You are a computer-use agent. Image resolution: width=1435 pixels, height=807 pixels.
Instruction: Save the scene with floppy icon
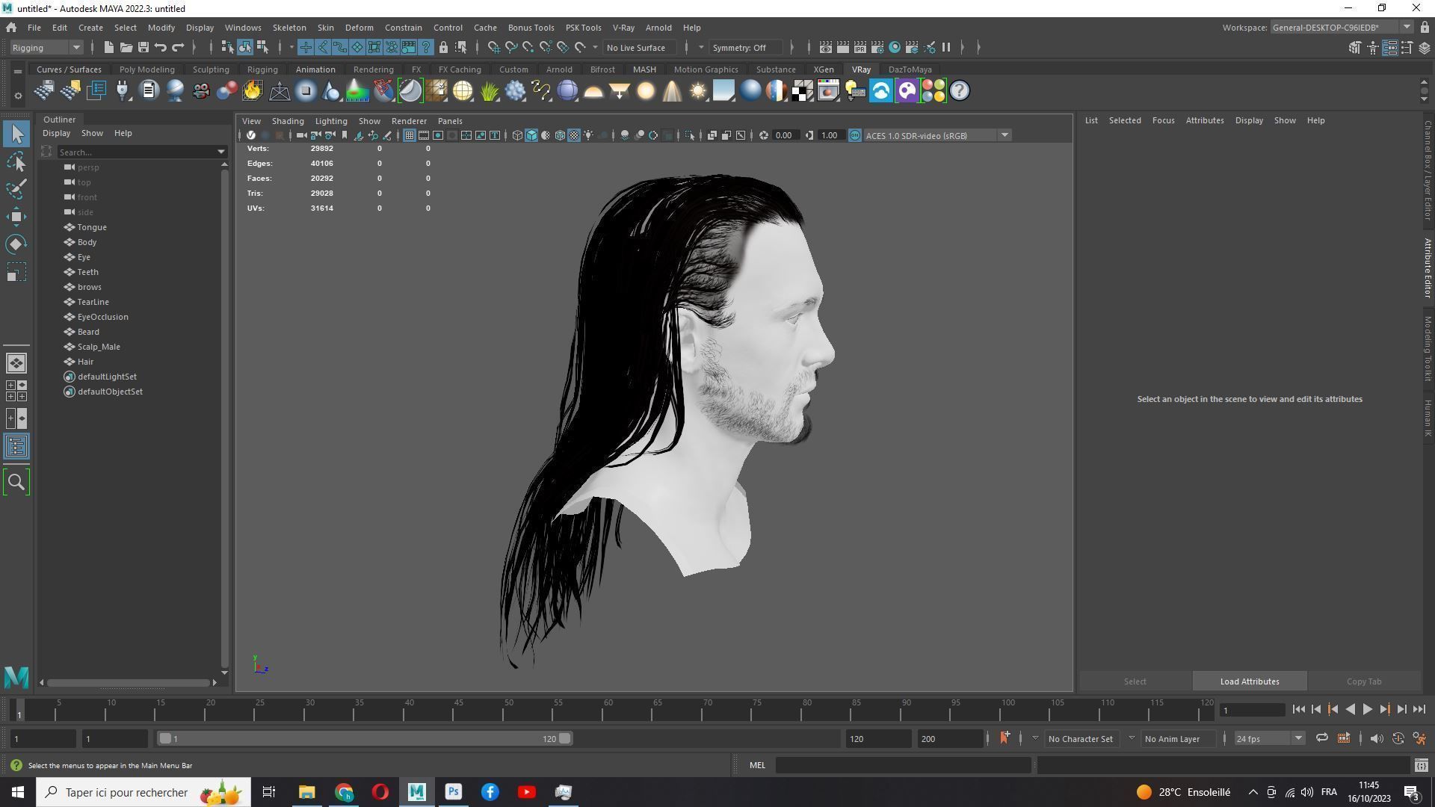click(x=143, y=48)
